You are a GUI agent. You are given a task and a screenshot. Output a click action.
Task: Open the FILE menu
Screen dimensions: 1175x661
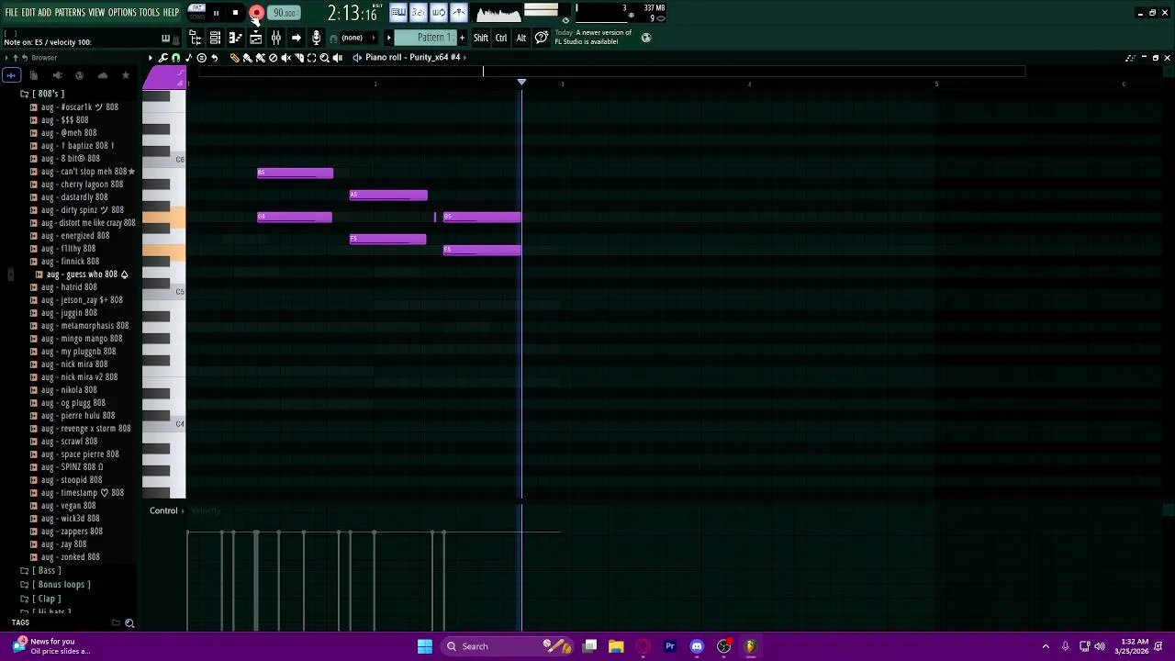click(11, 13)
